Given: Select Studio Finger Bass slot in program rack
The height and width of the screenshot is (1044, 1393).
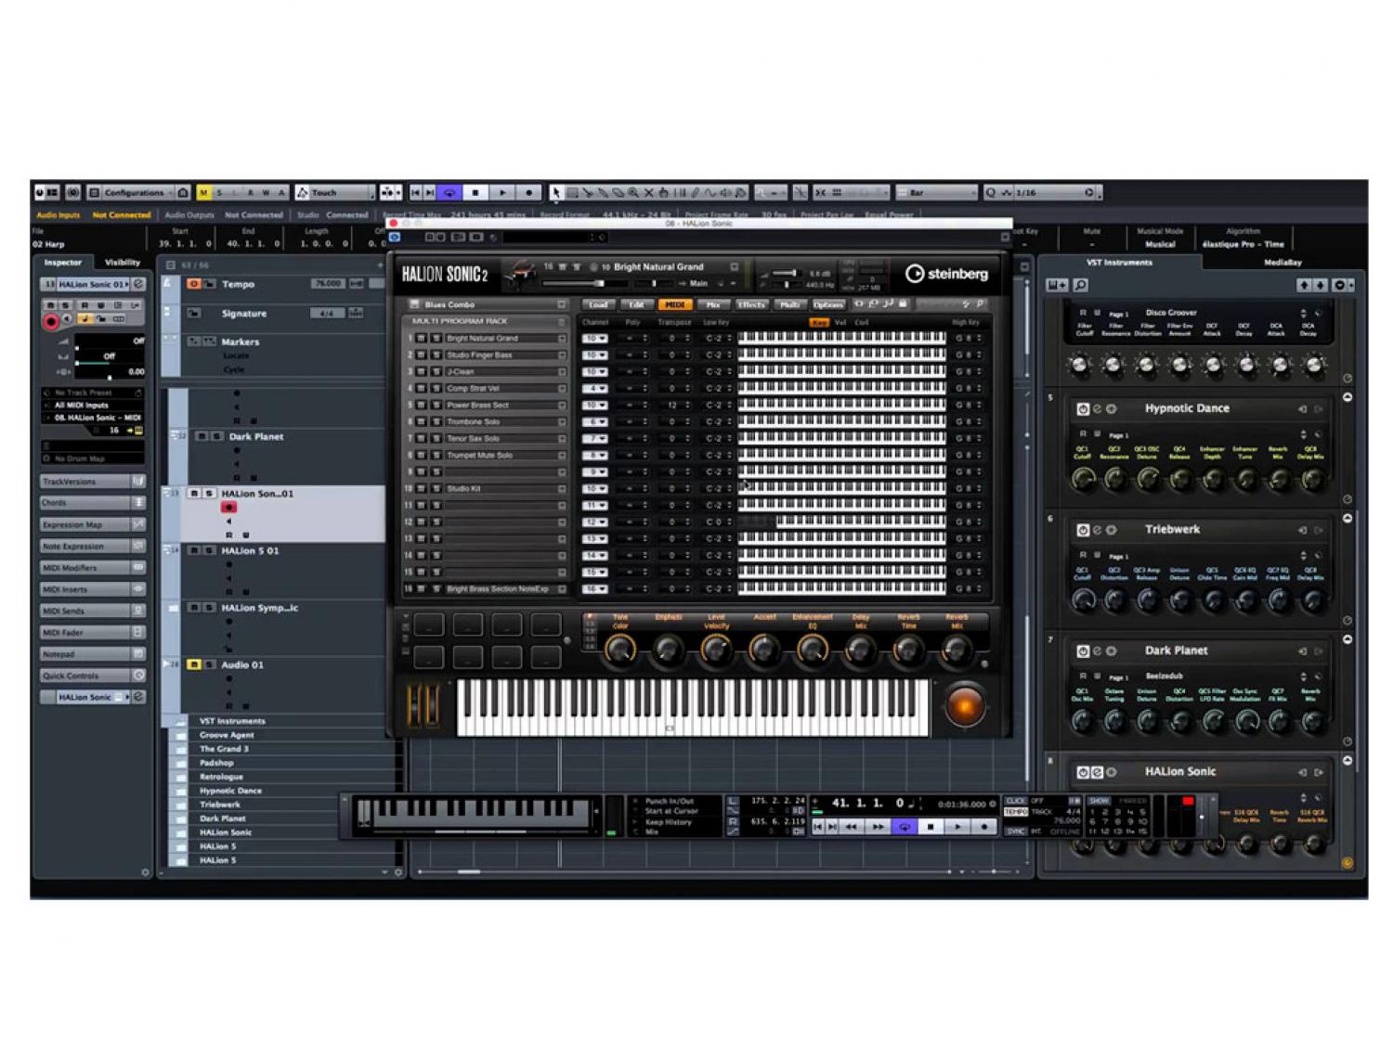Looking at the screenshot, I should click(501, 355).
